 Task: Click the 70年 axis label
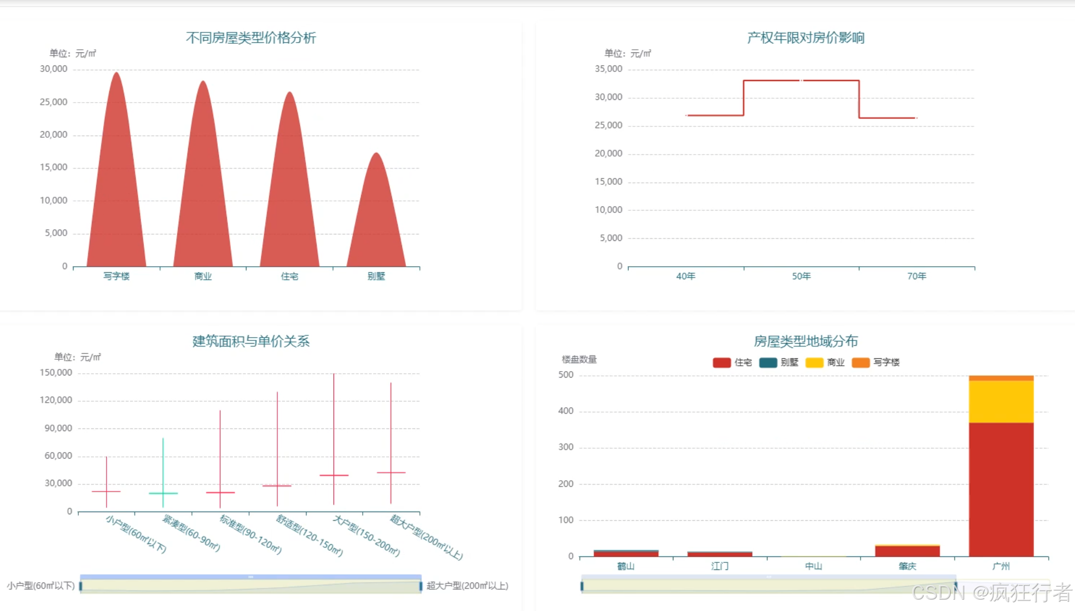pyautogui.click(x=917, y=276)
